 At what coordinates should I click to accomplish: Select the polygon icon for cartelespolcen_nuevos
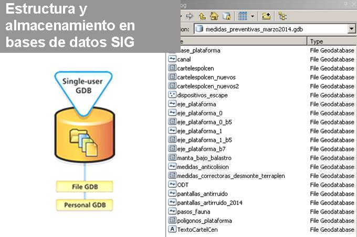coord(172,77)
